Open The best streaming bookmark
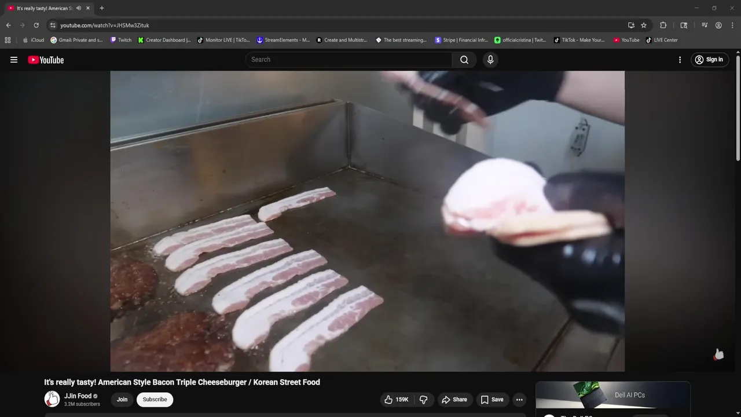741x417 pixels. (x=401, y=40)
